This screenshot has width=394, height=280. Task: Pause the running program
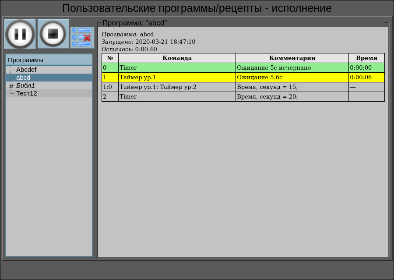pyautogui.click(x=20, y=34)
